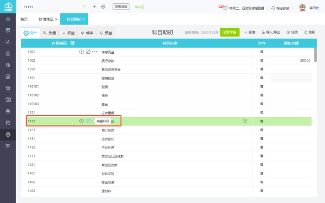Open the sidebar icon below the shop

coord(8,100)
